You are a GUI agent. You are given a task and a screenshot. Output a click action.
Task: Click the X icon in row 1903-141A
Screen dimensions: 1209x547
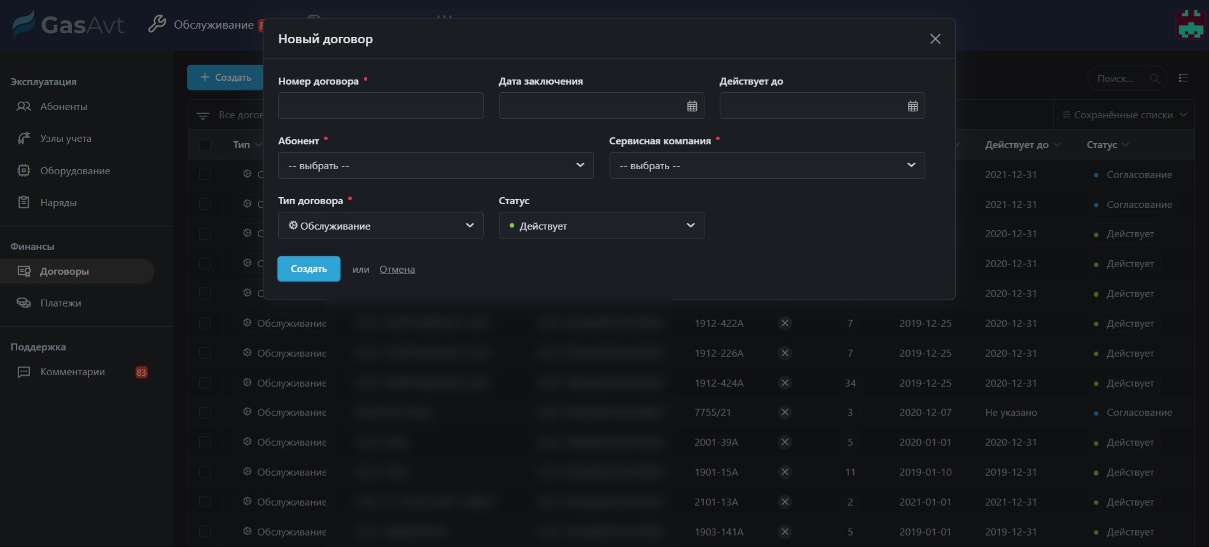(785, 532)
